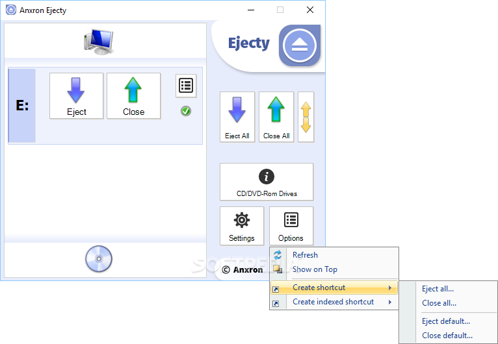Open CD/DVD-Rom Drives info
This screenshot has height=344, width=498.
(267, 182)
